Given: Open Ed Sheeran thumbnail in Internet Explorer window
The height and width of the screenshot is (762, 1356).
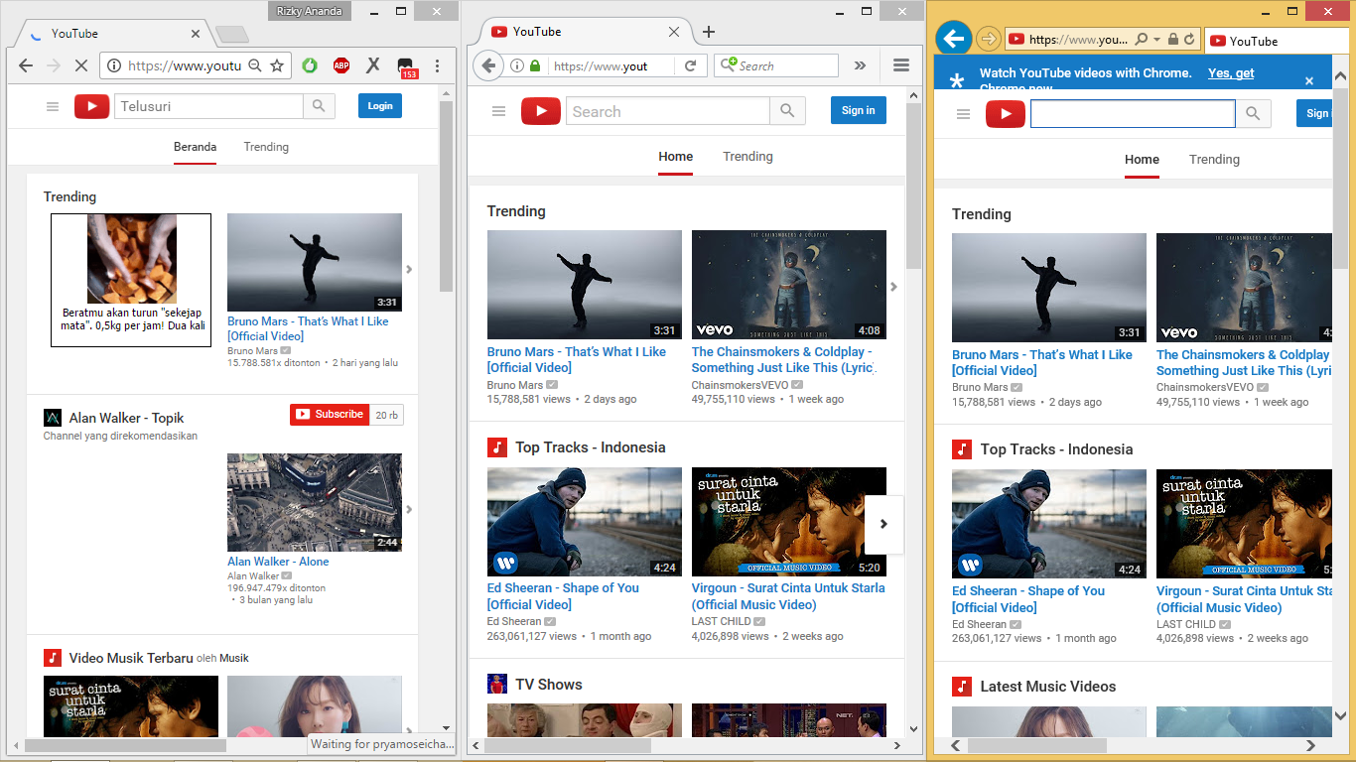Looking at the screenshot, I should (1048, 525).
